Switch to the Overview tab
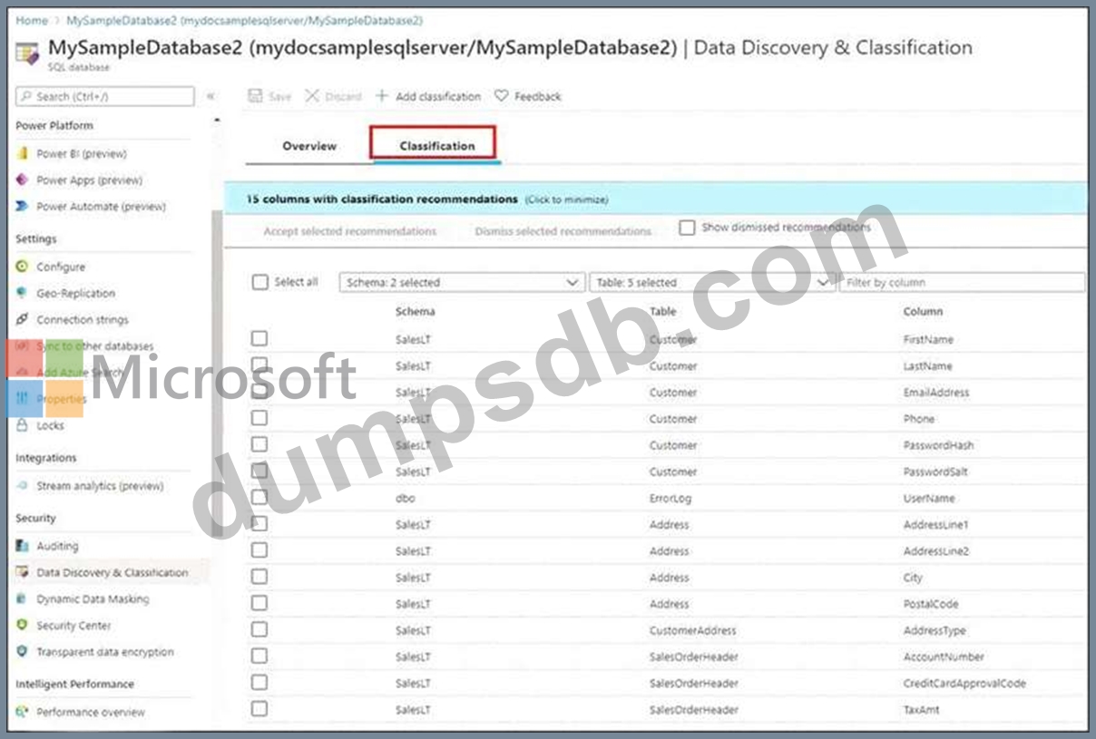 [309, 146]
